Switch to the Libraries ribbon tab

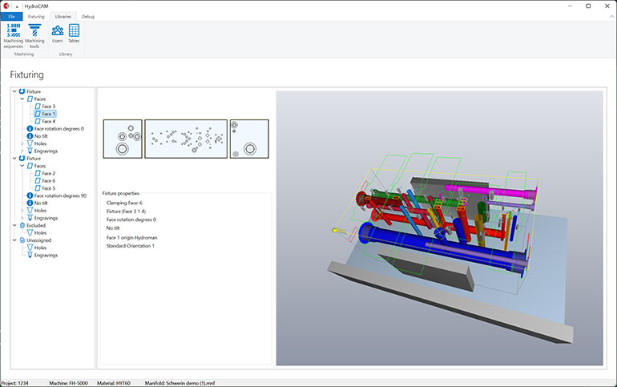63,17
